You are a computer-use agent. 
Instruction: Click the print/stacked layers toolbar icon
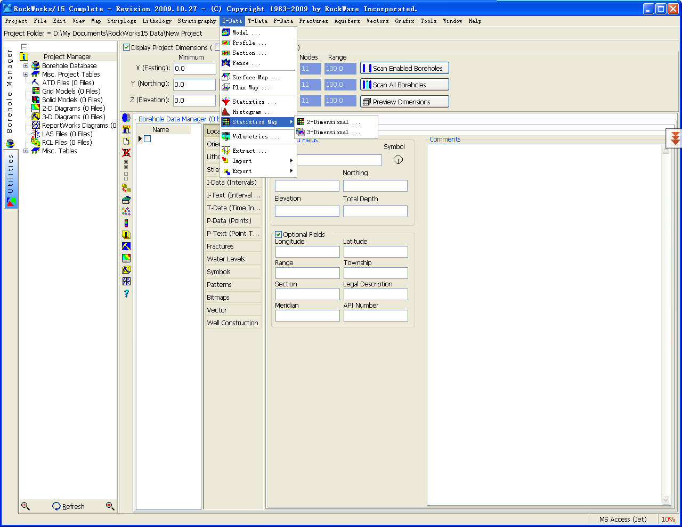pos(126,200)
